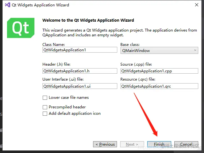Viewport: 204px width, 153px height.
Task: Click the Previous button
Action: pos(105,144)
